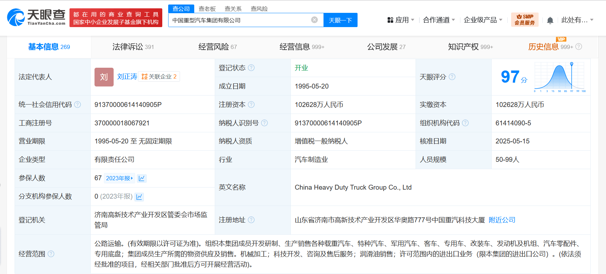
Task: Click the red 都在用的商业查询工具 banner
Action: click(116, 18)
